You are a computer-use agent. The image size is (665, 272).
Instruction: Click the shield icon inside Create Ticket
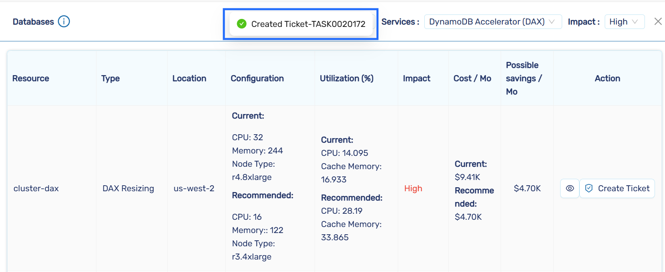pos(589,188)
